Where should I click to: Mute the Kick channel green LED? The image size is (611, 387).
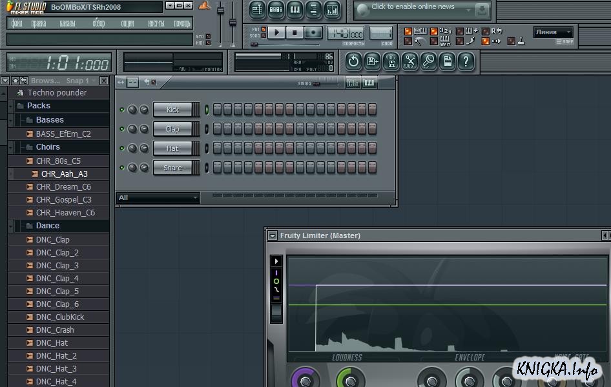pos(122,110)
